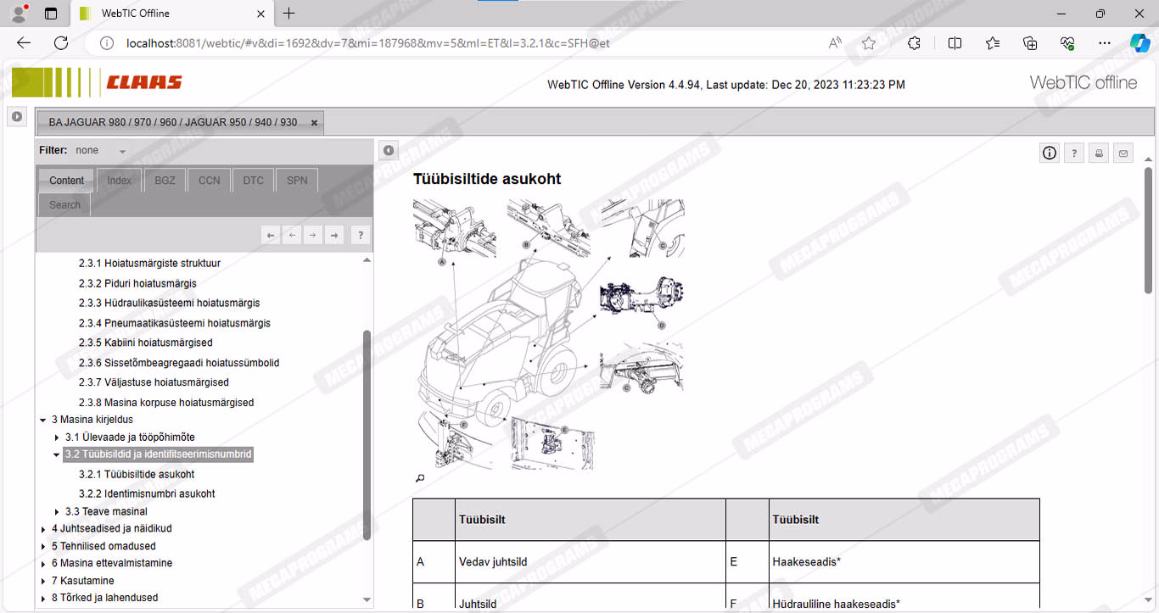The width and height of the screenshot is (1159, 613).
Task: Collapse the 3 Masina kirjeldus node
Action: [x=43, y=420]
